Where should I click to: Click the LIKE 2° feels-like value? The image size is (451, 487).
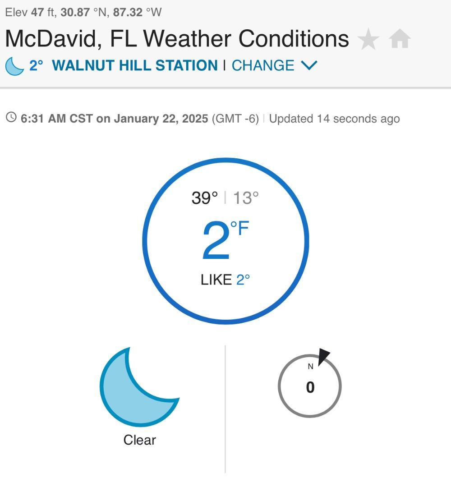tap(225, 280)
